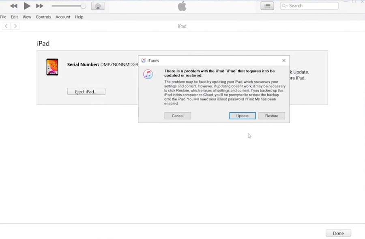Open the Controls menu
Screen dimensions: 365x239
(x=43, y=17)
